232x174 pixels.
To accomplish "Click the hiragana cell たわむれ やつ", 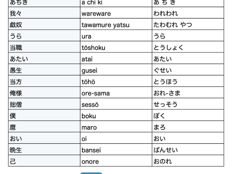I will click(x=188, y=25).
